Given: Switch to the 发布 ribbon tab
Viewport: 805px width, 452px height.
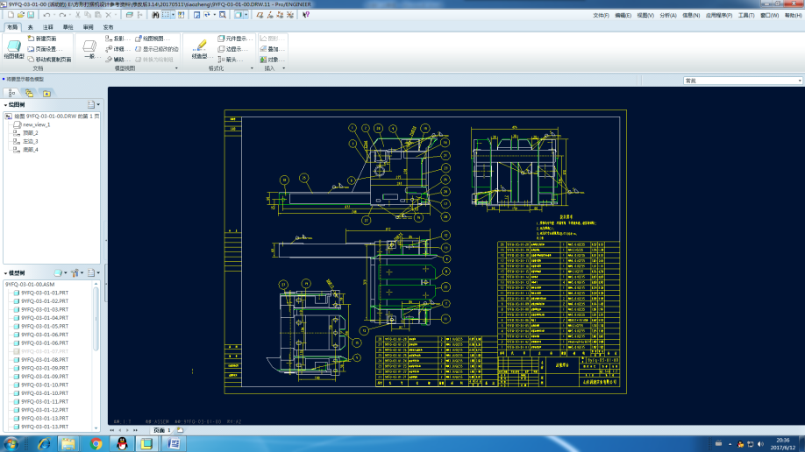Looking at the screenshot, I should point(108,27).
